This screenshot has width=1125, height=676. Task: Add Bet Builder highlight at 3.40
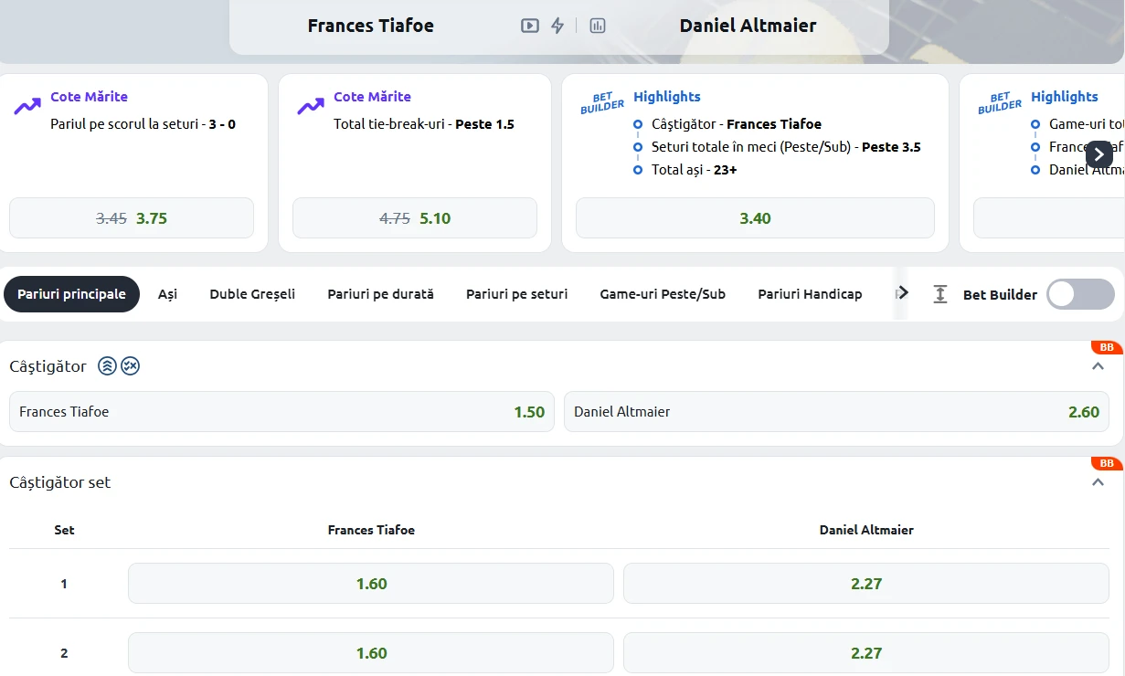click(x=755, y=218)
